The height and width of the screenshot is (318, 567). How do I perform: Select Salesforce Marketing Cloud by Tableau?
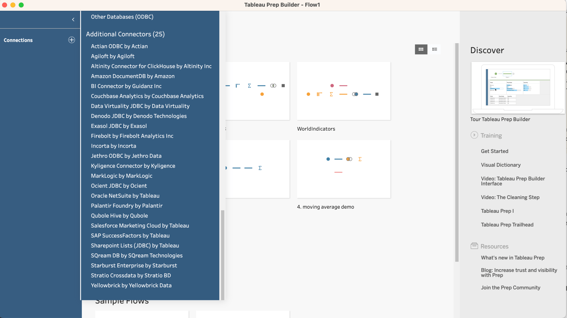click(x=140, y=226)
